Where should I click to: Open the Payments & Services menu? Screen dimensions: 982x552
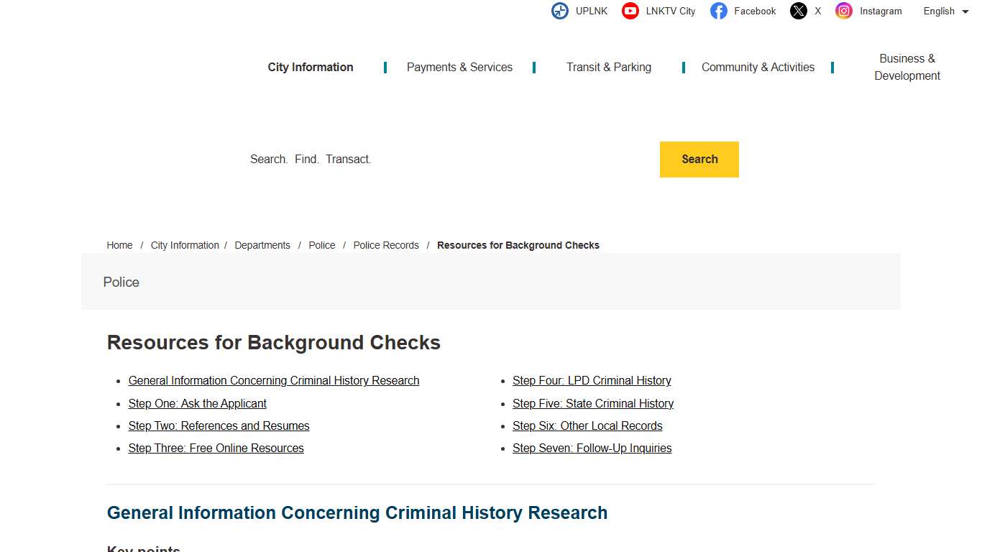point(459,67)
